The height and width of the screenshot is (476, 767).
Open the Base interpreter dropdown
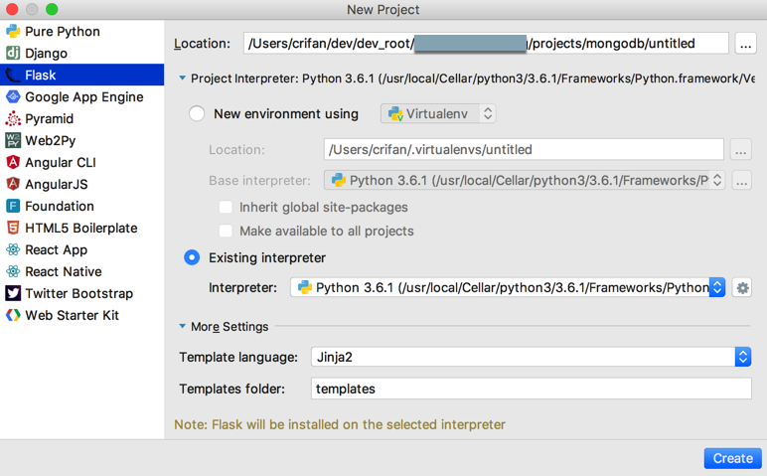coord(525,181)
